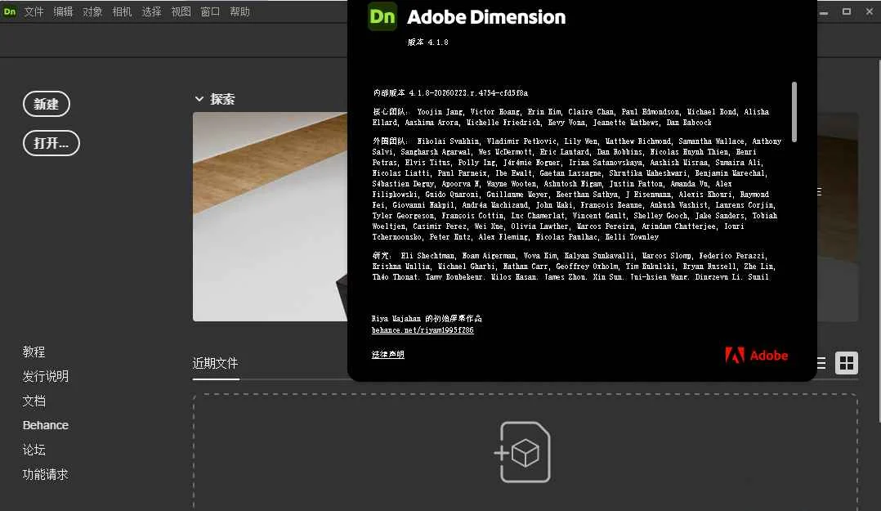Click the 新建 button
Image resolution: width=881 pixels, height=511 pixels.
(x=46, y=104)
